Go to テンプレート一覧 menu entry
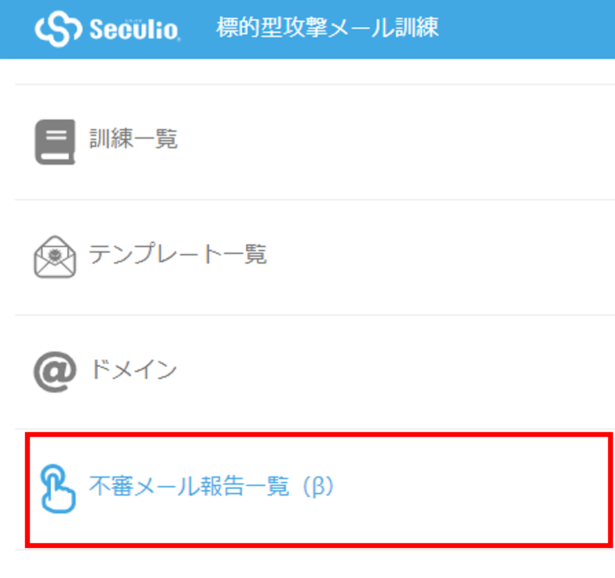The width and height of the screenshot is (615, 578). point(177,254)
